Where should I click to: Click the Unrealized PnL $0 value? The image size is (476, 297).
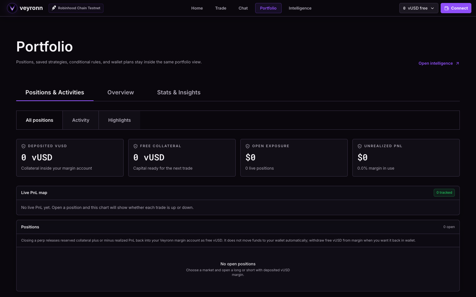[x=363, y=157]
